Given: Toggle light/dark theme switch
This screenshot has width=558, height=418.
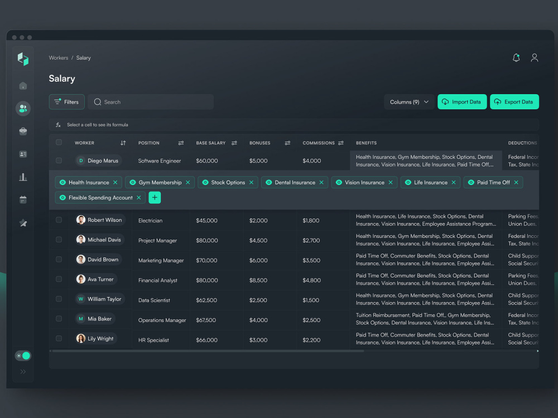Looking at the screenshot, I should tap(23, 356).
